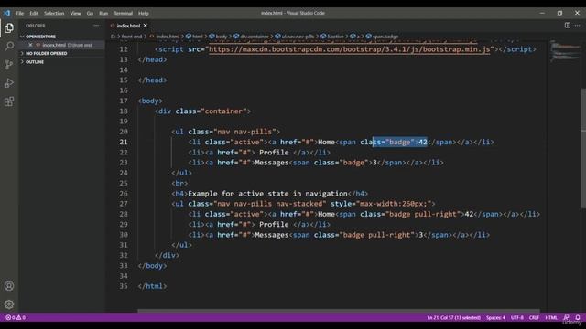Image resolution: width=586 pixels, height=329 pixels.
Task: Click the vertical editor scrollbar thumb
Action: 583,148
